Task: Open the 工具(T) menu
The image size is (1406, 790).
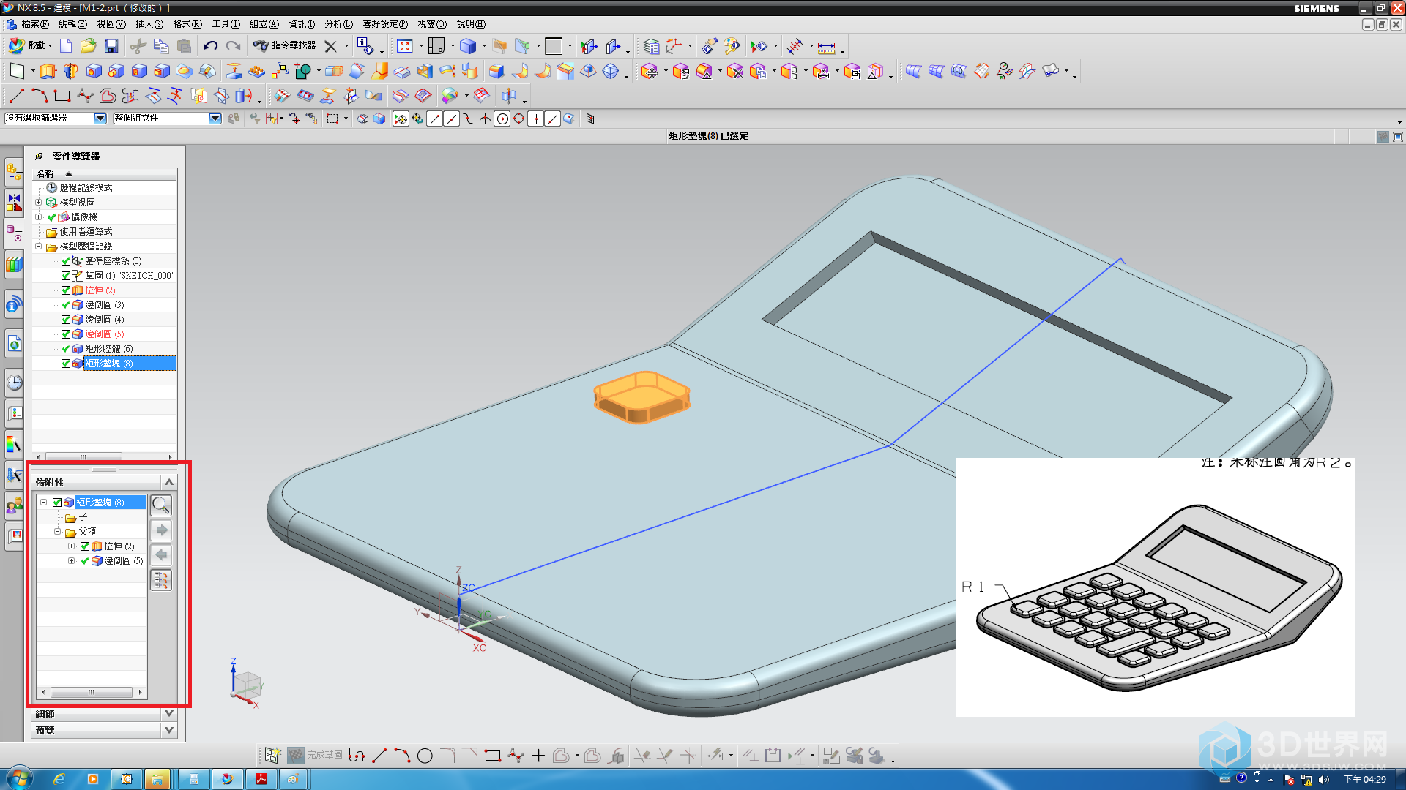Action: 226,24
